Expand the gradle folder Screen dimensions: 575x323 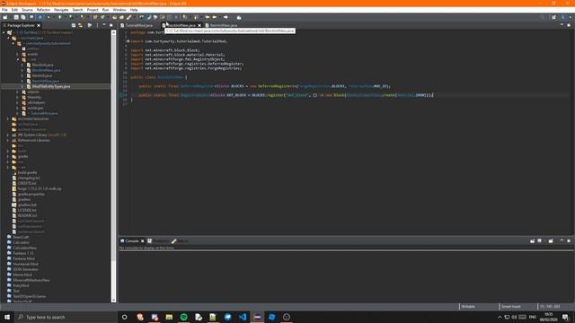coord(8,156)
